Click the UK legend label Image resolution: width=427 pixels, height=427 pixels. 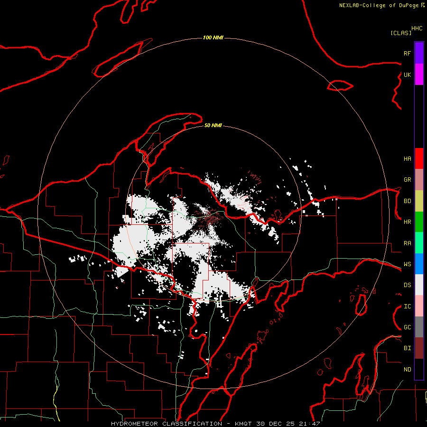point(408,74)
